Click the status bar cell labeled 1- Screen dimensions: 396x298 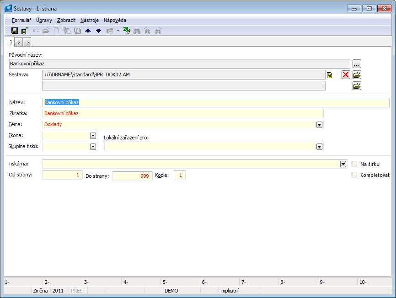(23, 282)
